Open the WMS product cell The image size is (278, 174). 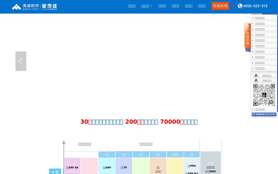[x=210, y=172]
